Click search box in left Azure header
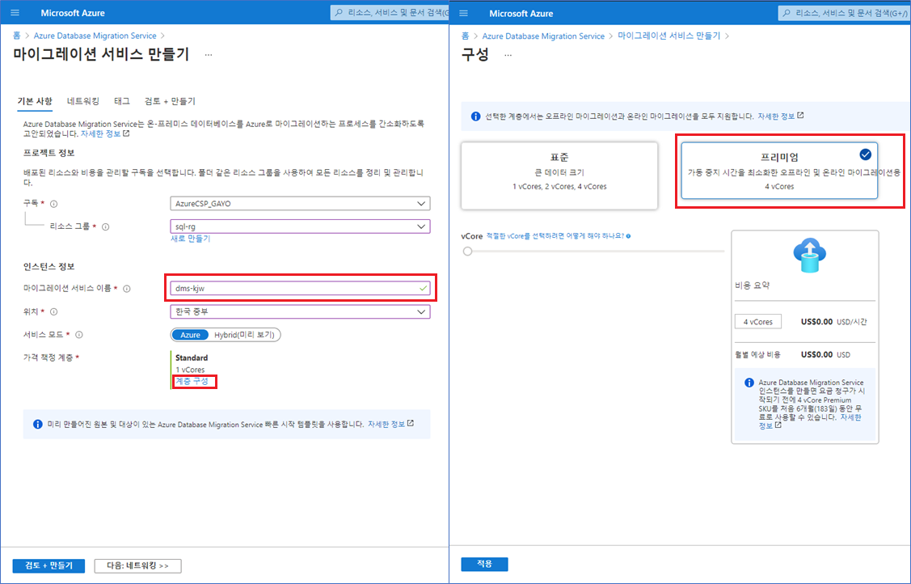 pos(390,13)
